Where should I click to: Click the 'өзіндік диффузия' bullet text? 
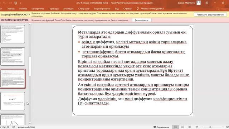point(134,44)
